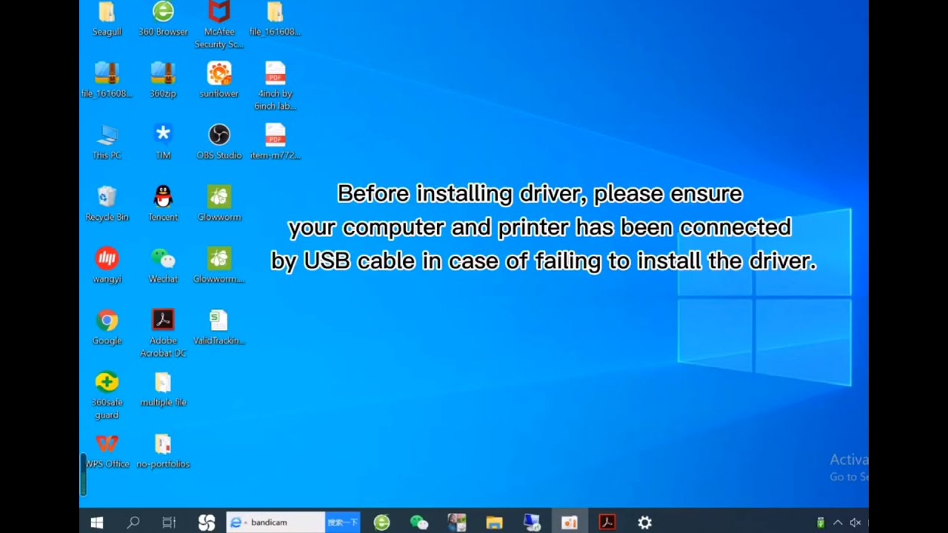
Task: Open the Recycle Bin
Action: (x=107, y=204)
